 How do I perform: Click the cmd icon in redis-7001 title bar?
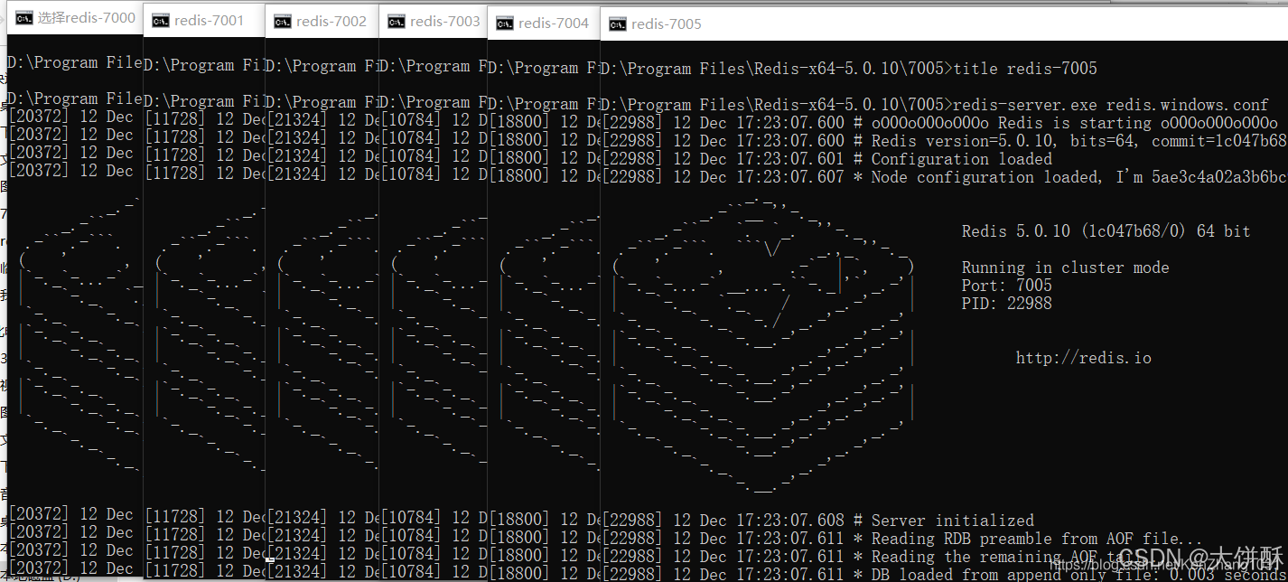coord(161,21)
